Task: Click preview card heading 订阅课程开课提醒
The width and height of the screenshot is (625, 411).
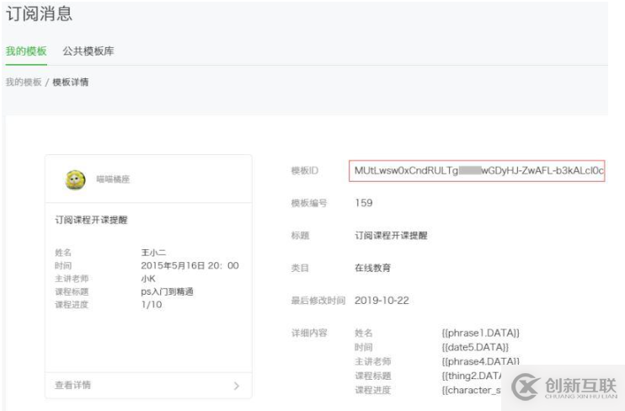Action: click(91, 220)
